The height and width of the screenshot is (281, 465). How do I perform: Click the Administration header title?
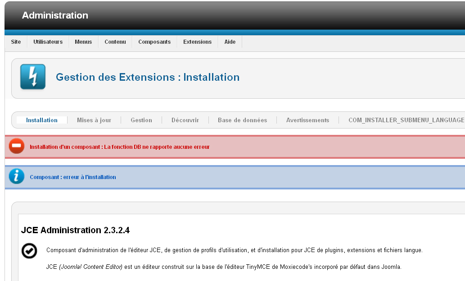(55, 15)
